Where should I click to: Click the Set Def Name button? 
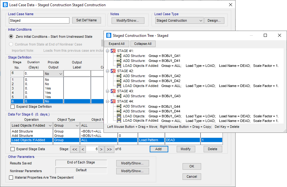[x=86, y=20]
